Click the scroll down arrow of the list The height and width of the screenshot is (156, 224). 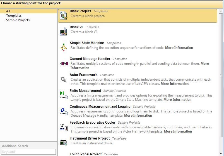[221, 153]
